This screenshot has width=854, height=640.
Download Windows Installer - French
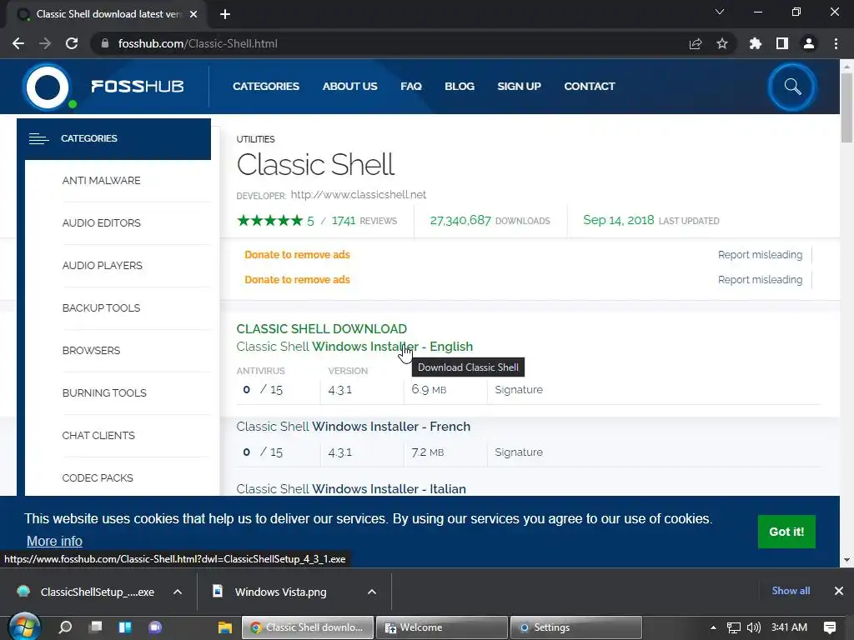click(x=353, y=426)
